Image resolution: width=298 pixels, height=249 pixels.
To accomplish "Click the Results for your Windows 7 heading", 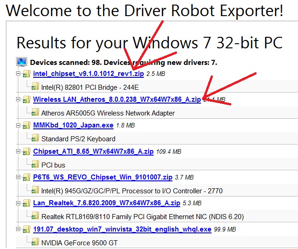I will [149, 43].
